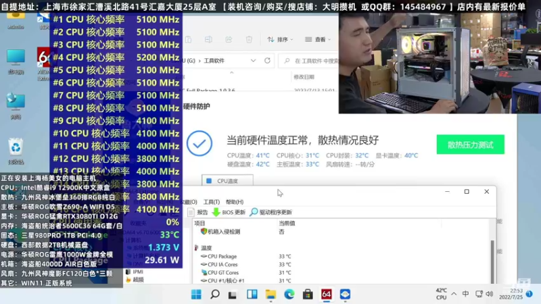Refresh the 工具软件 folder
The height and width of the screenshot is (304, 541).
(x=267, y=61)
